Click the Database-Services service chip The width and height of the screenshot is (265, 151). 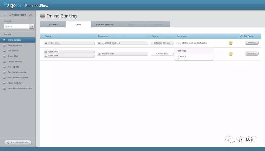(162, 43)
